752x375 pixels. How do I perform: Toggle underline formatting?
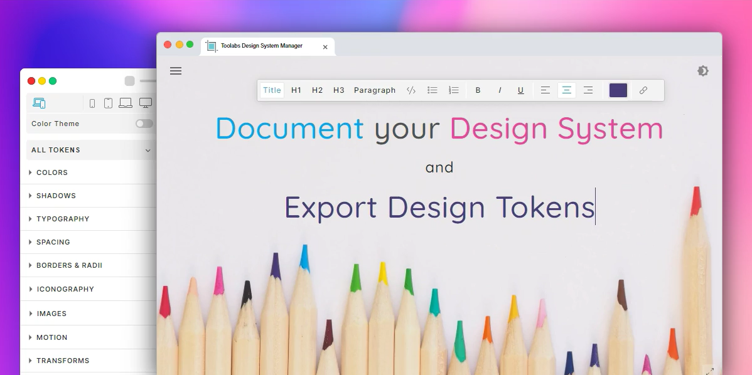[520, 90]
